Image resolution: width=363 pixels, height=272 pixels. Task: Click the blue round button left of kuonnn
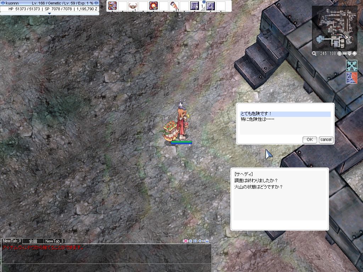(x=3, y=3)
